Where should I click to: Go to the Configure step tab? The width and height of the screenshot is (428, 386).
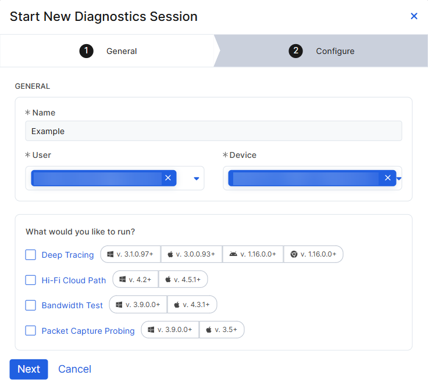(x=322, y=51)
